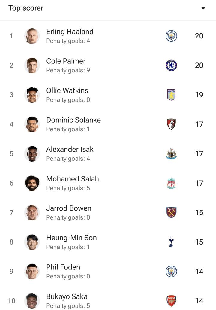Click the Bournemouth crest beside Dominic Solanke
Screen dimensions: 216x310
171,124
